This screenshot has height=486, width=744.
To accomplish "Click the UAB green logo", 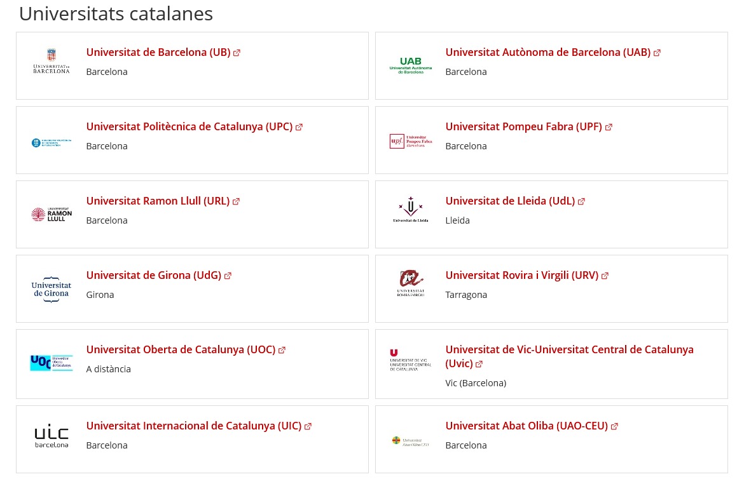I will coord(411,65).
